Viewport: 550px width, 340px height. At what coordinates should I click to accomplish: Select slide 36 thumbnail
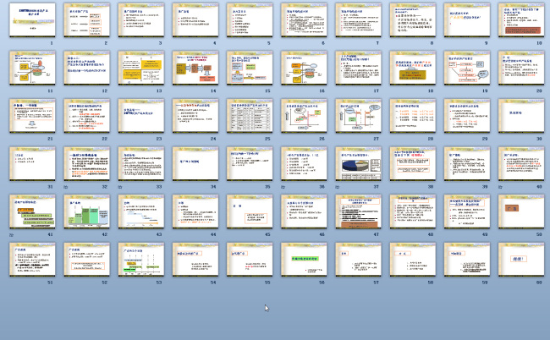(304, 163)
